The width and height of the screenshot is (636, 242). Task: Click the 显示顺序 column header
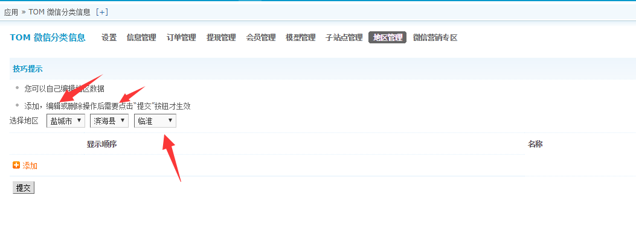[x=102, y=144]
